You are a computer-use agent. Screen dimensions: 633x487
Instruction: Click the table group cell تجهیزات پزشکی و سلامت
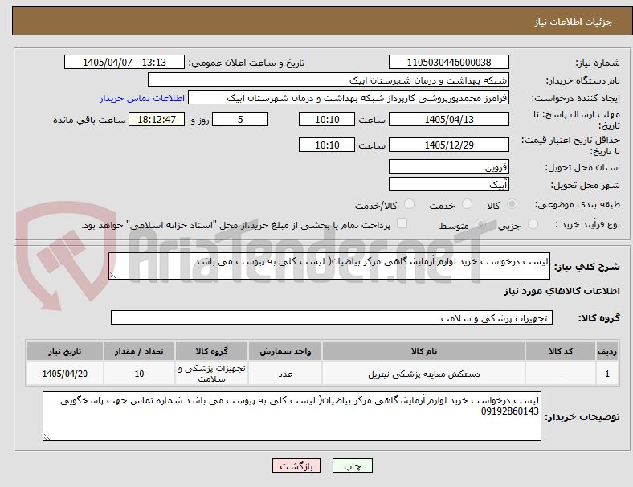[x=211, y=374]
